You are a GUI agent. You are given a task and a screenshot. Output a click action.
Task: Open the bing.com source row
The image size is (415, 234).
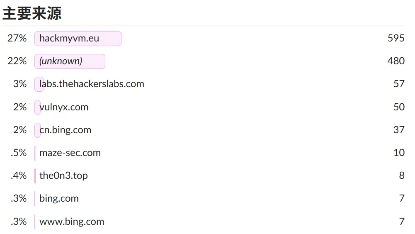pos(59,199)
